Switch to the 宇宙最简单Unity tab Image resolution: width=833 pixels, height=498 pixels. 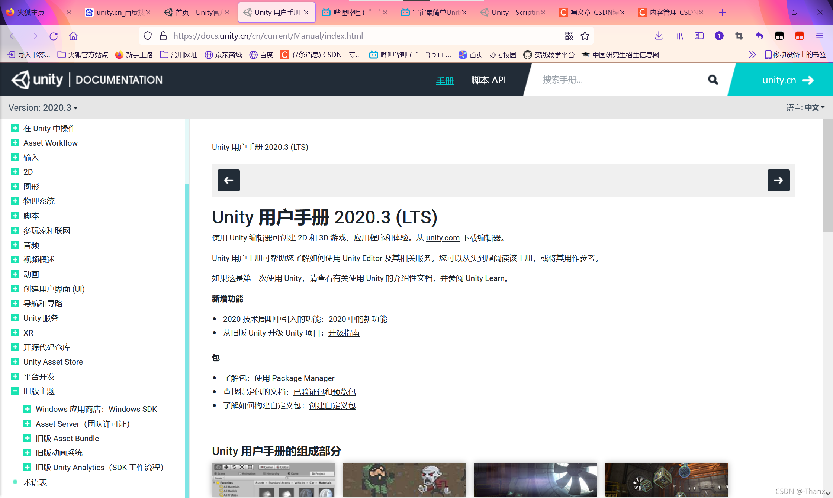pos(434,13)
